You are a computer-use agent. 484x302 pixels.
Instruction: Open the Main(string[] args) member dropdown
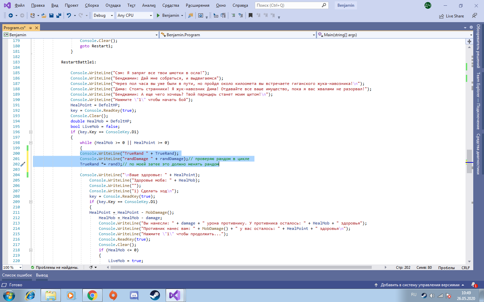(395, 35)
